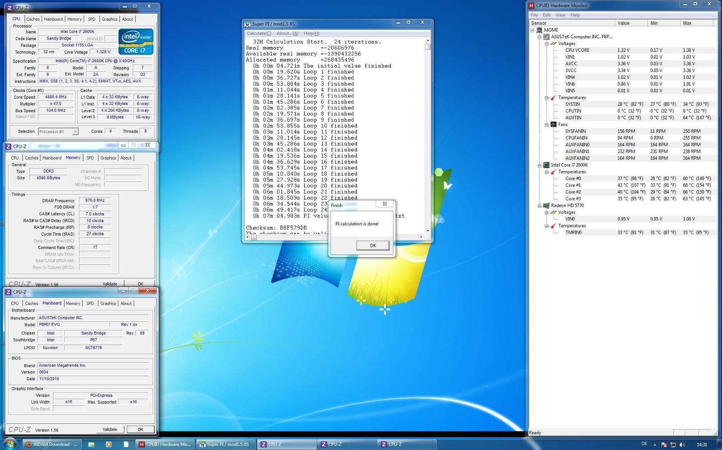The width and height of the screenshot is (722, 450).
Task: Click the 4888.4 MHz Core Speed field
Action: pos(56,97)
